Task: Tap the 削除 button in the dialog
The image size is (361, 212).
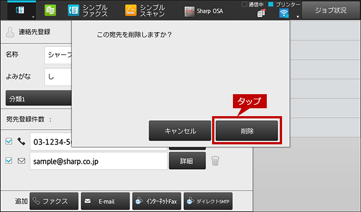Action: [247, 131]
